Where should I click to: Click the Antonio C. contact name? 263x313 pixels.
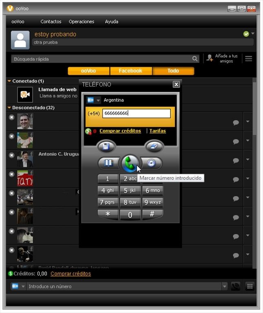point(59,154)
